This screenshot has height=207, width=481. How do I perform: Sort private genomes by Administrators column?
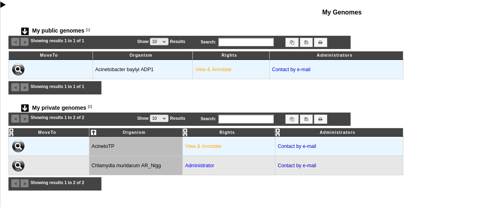click(339, 132)
